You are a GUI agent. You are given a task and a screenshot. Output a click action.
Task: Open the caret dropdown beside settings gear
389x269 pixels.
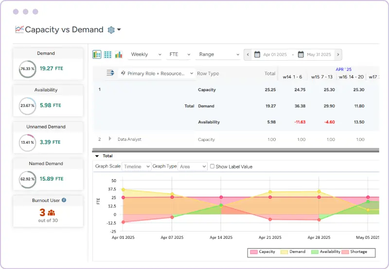119,30
